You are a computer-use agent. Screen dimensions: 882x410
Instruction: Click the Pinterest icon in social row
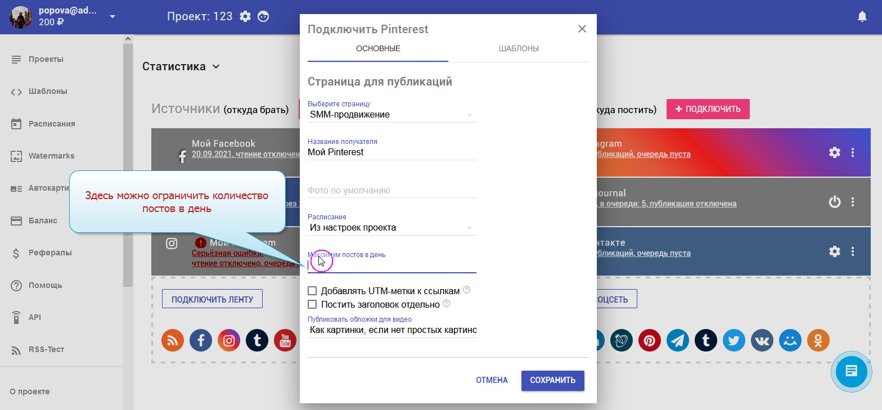point(650,340)
